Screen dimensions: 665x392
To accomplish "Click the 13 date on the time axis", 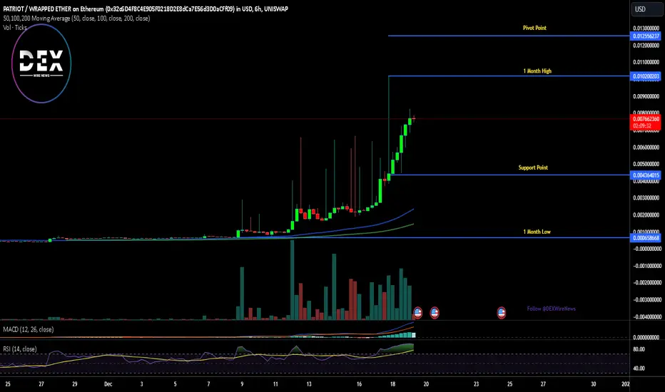I will point(309,384).
